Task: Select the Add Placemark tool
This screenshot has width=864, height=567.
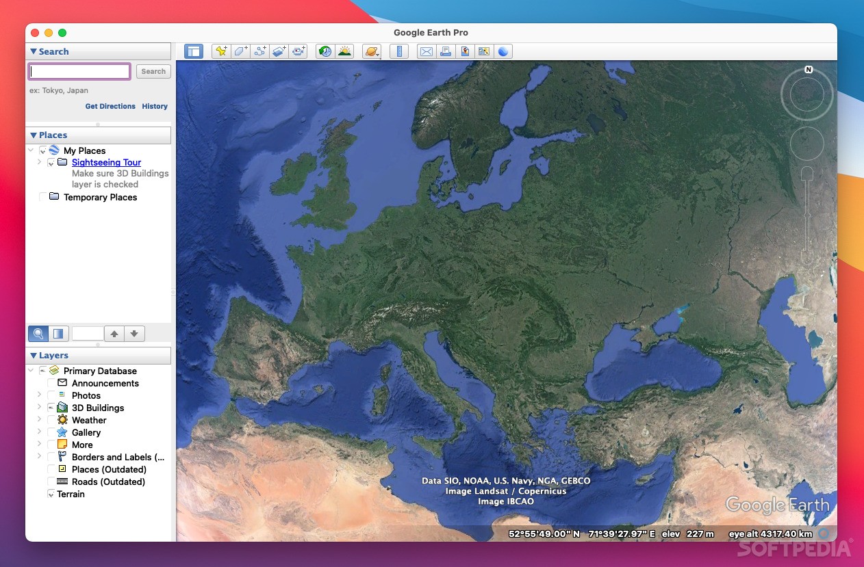Action: (x=220, y=51)
